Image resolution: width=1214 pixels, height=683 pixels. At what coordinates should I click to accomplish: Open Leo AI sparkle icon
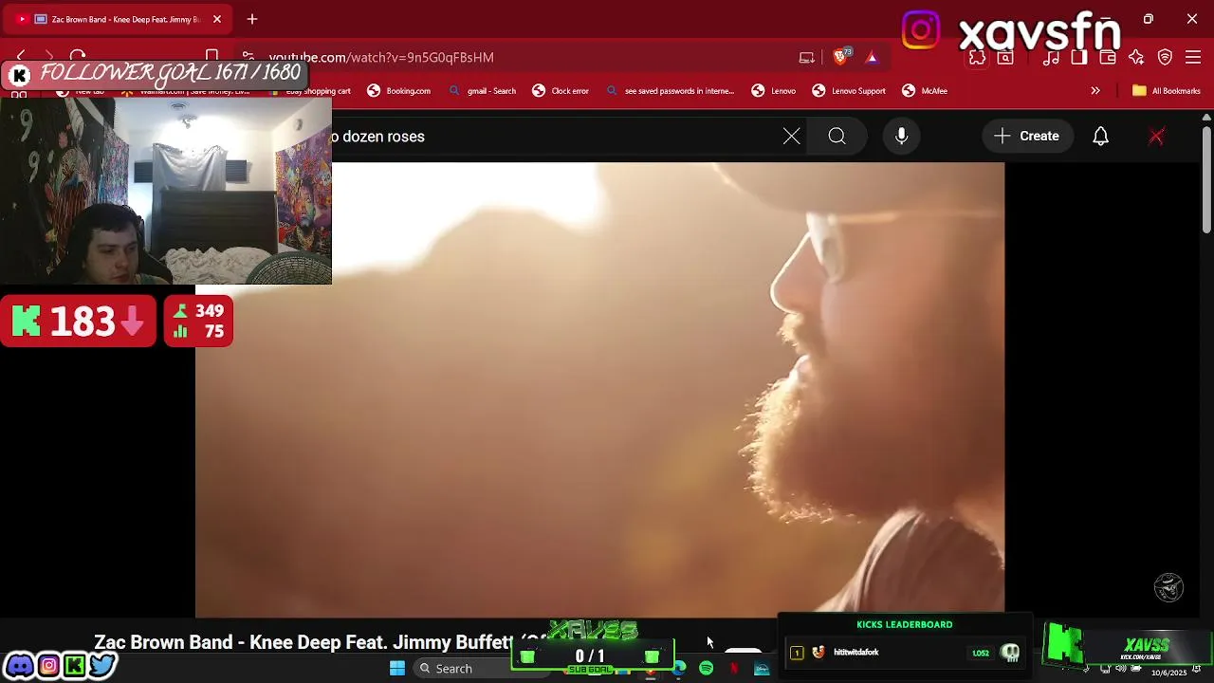1136,58
